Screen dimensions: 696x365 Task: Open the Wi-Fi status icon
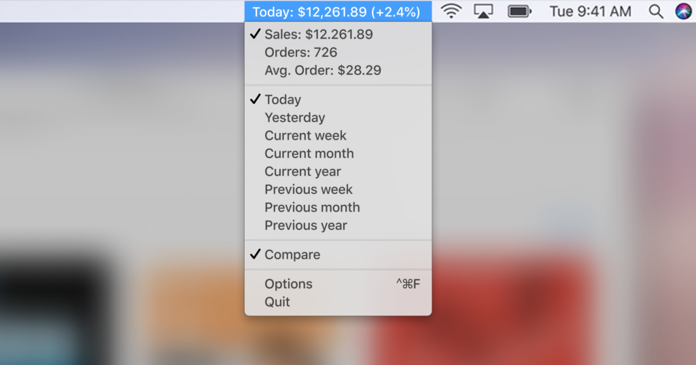click(451, 11)
